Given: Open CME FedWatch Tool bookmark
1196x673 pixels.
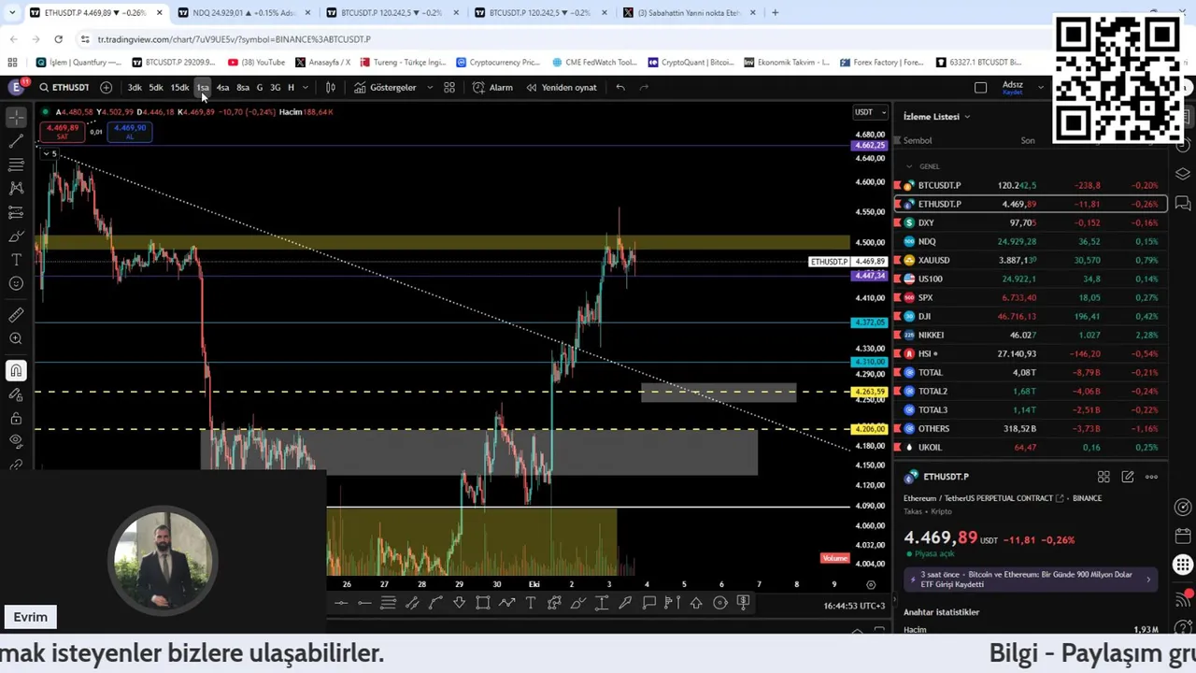Looking at the screenshot, I should 594,63.
